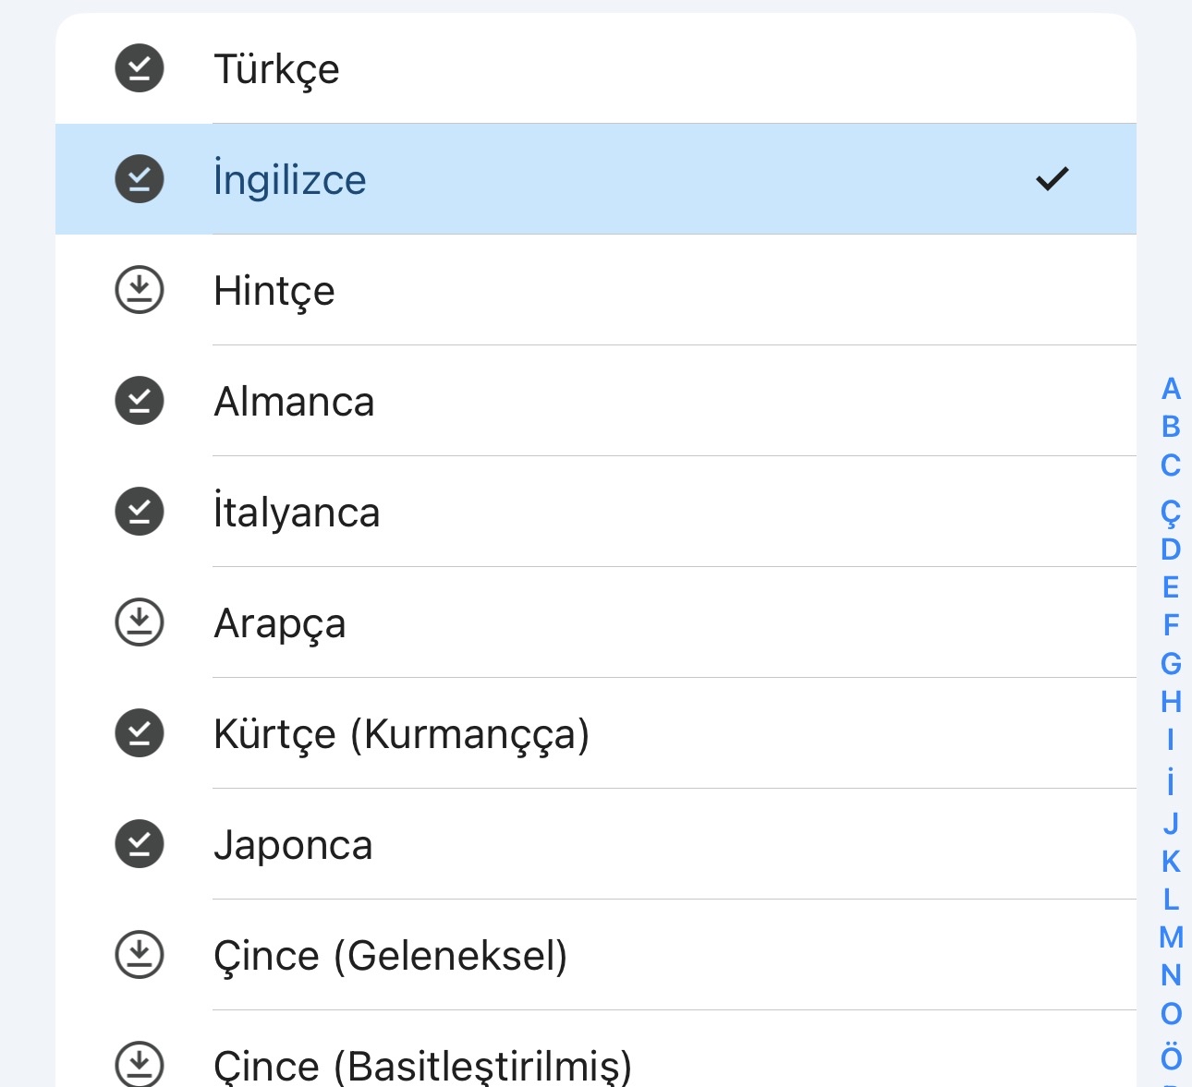The image size is (1192, 1087).
Task: Tap the downloaded icon beside İtalyanca
Action: (140, 512)
